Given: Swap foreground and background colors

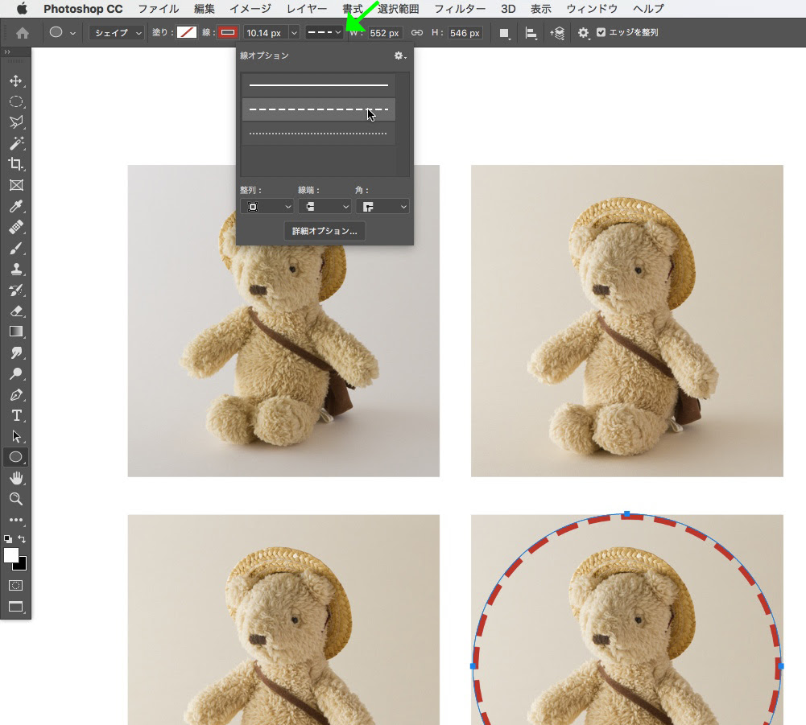Looking at the screenshot, I should 22,538.
